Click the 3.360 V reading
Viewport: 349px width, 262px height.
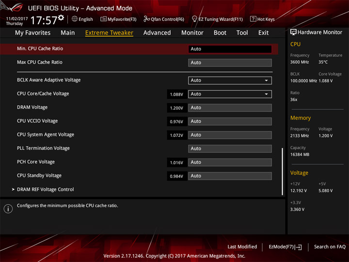click(x=297, y=209)
